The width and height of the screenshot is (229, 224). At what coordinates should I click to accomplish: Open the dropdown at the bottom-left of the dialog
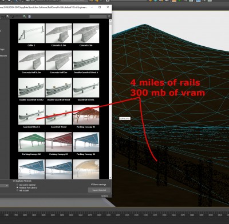pyautogui.click(x=4, y=186)
